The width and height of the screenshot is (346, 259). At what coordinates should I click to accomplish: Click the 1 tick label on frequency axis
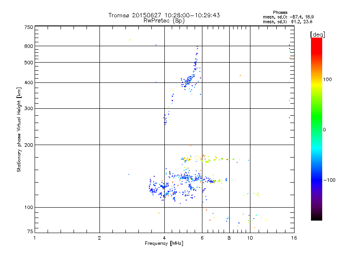tap(35, 238)
